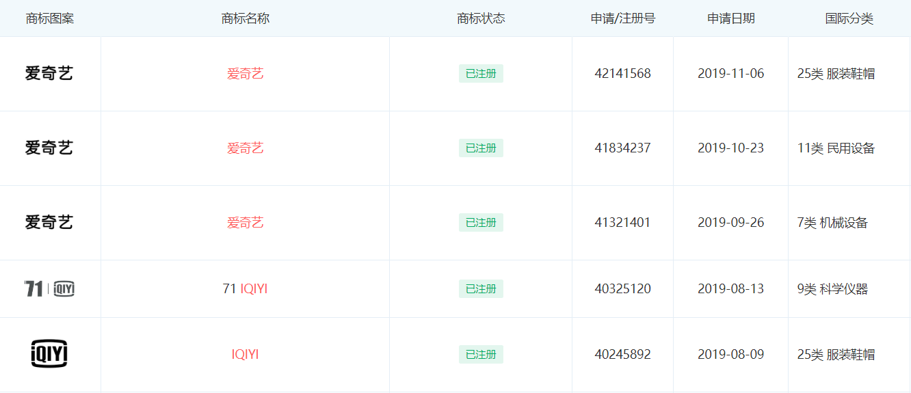Open trademark image for registration 41834237
The width and height of the screenshot is (911, 393).
pos(49,148)
